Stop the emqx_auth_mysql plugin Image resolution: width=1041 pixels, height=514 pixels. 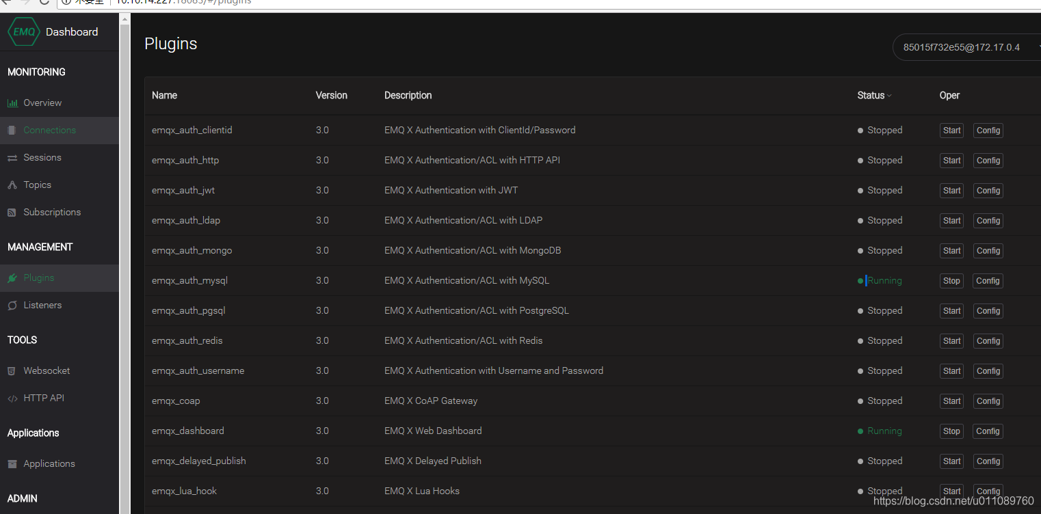tap(951, 281)
